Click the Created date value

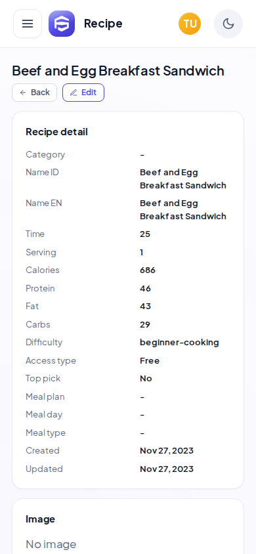click(x=167, y=451)
